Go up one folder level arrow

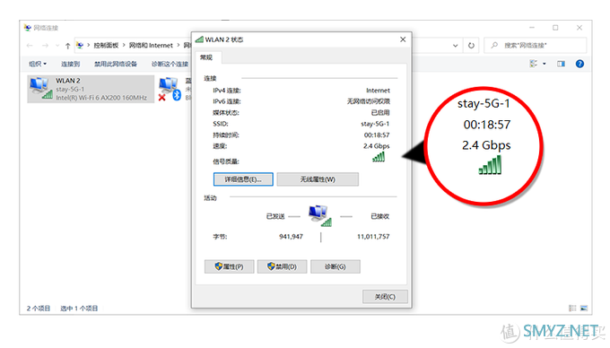(67, 46)
